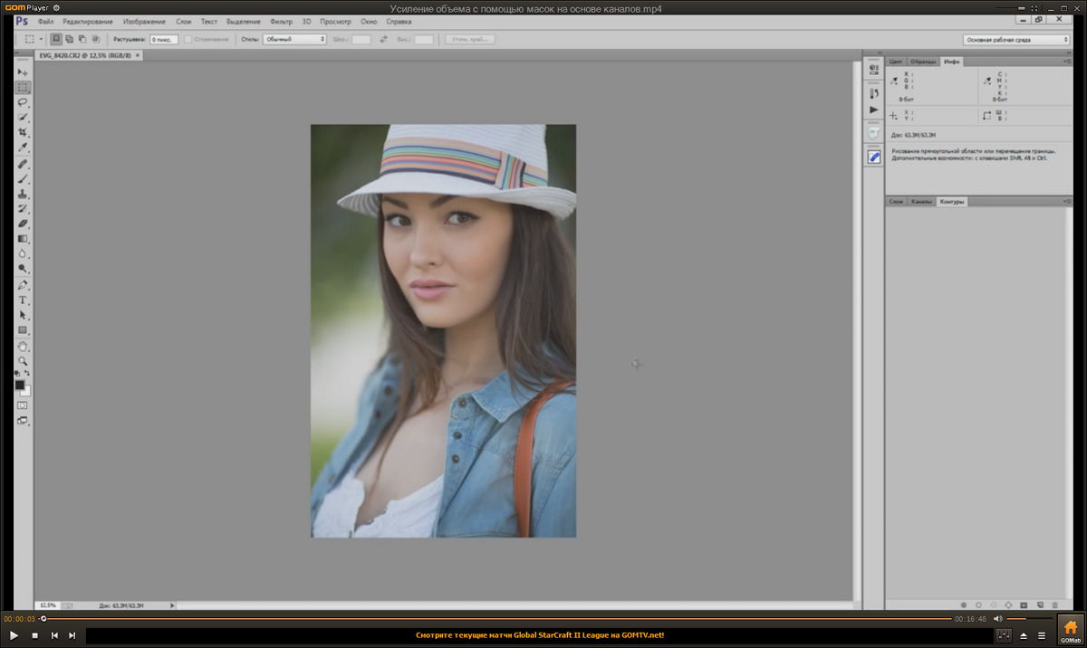Activate the Horizontal Type tool

(23, 300)
